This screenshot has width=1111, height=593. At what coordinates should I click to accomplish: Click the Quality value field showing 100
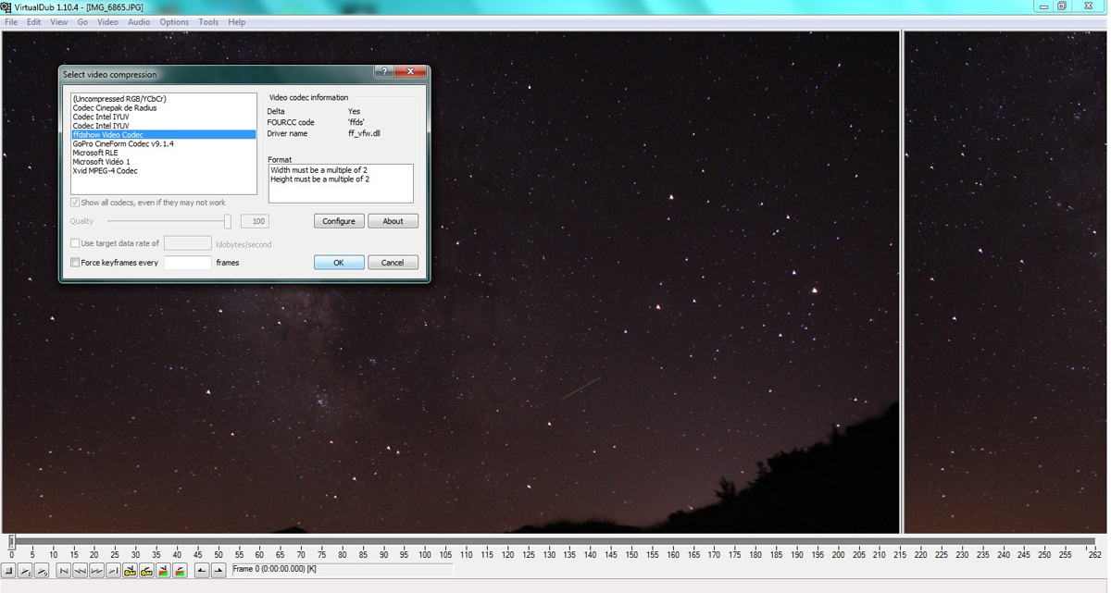pos(255,221)
